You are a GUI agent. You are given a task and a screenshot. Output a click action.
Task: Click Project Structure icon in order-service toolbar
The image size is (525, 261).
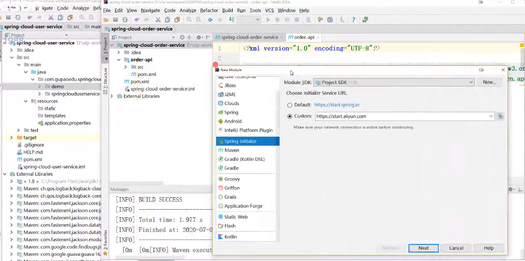pyautogui.click(x=330, y=20)
